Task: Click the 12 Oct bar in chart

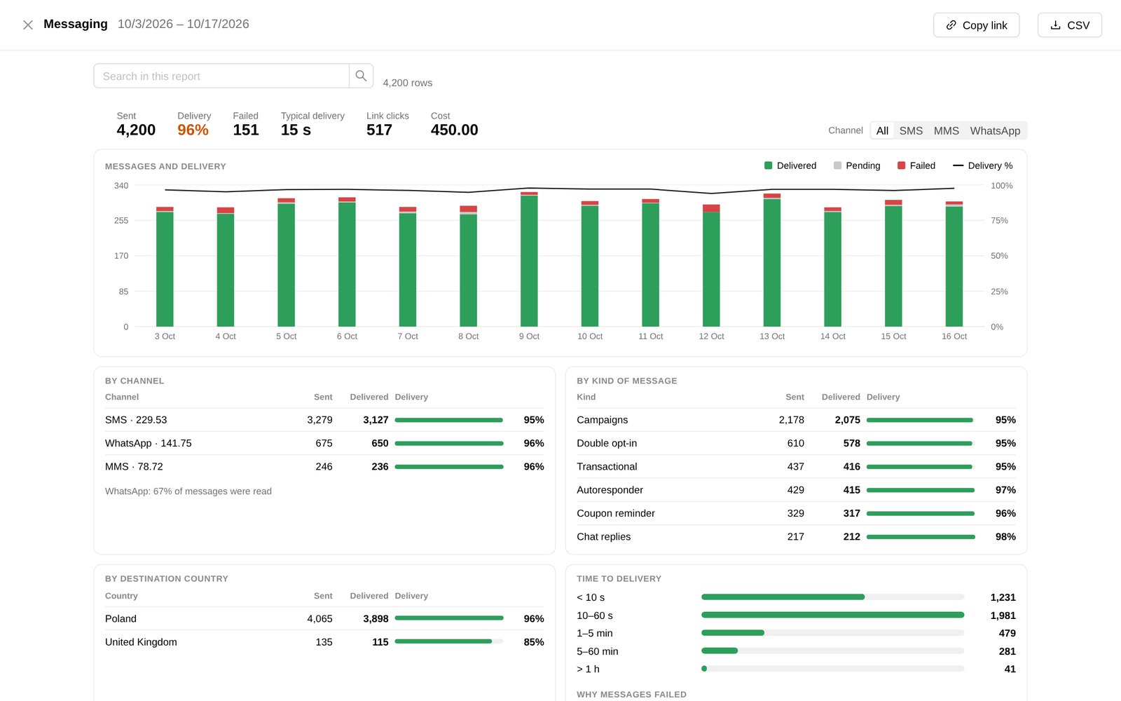Action: [711, 266]
